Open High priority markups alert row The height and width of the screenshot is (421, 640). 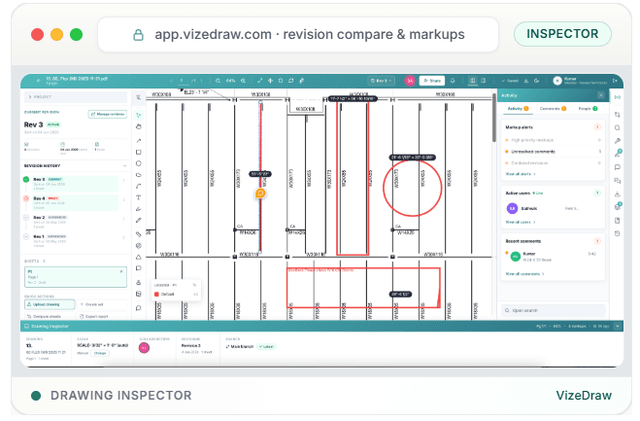tap(553, 140)
